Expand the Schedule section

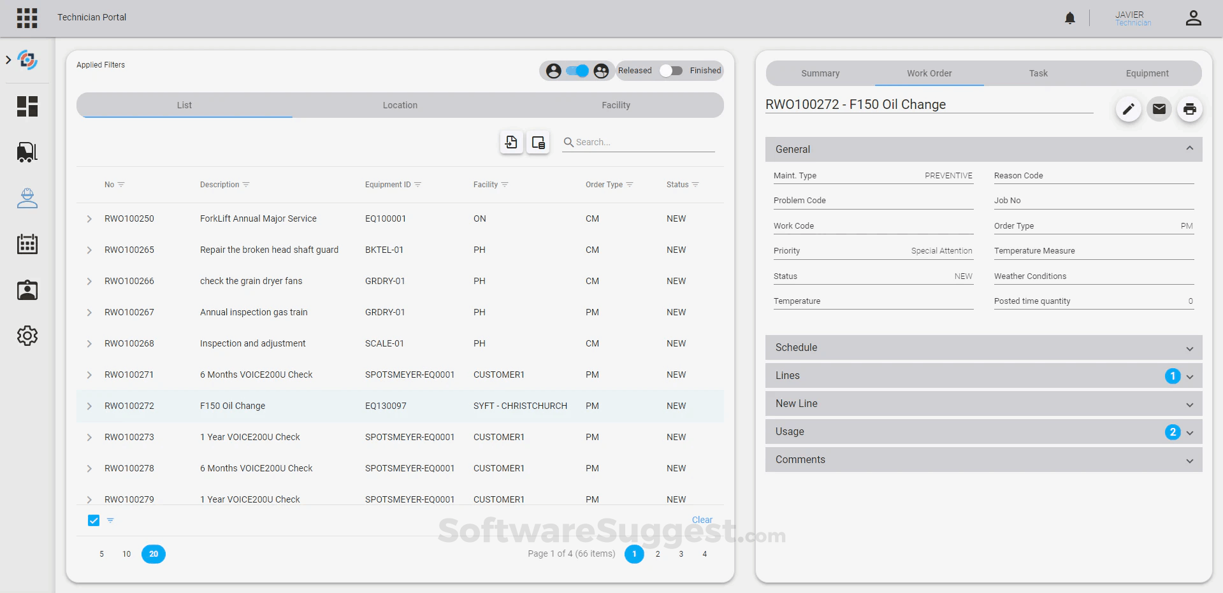point(983,347)
